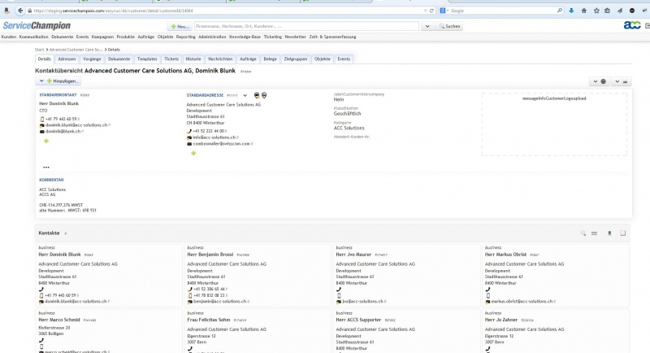
Task: Open the Reporting menu
Action: point(185,37)
